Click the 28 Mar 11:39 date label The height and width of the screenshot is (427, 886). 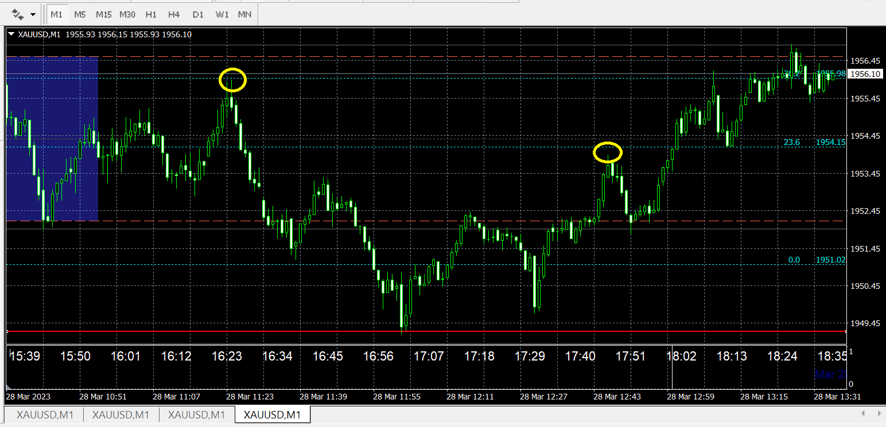(323, 397)
